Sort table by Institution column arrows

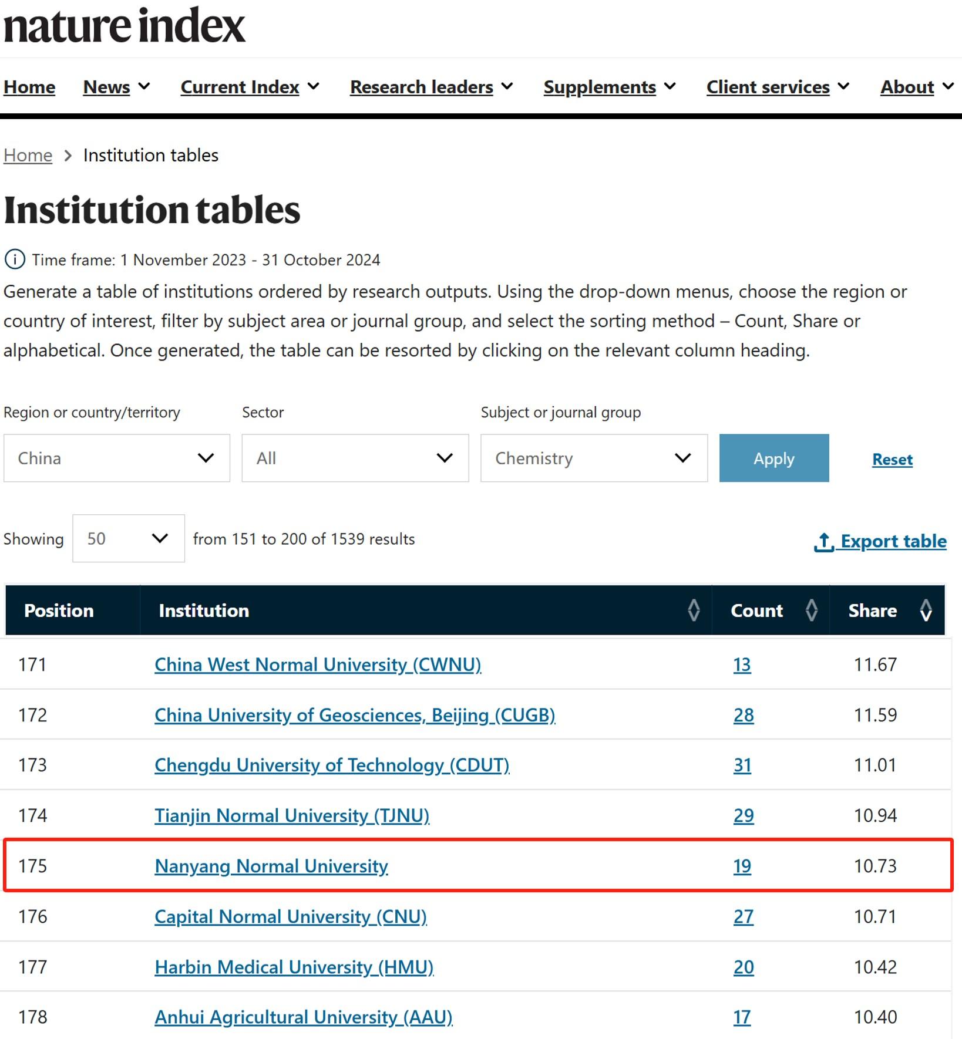(x=694, y=610)
